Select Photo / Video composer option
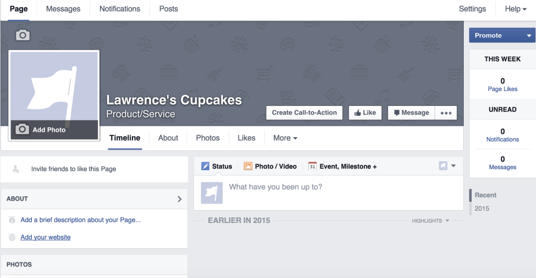Screen dimensions: 536x278 coord(270,166)
